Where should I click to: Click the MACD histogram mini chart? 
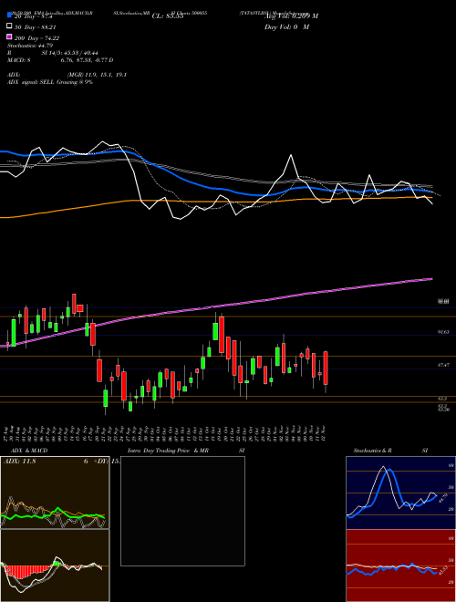point(55,566)
